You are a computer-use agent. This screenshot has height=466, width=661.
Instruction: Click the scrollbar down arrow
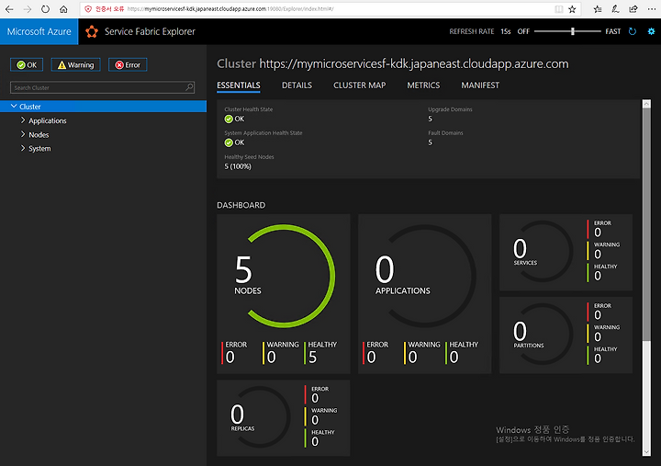click(646, 451)
